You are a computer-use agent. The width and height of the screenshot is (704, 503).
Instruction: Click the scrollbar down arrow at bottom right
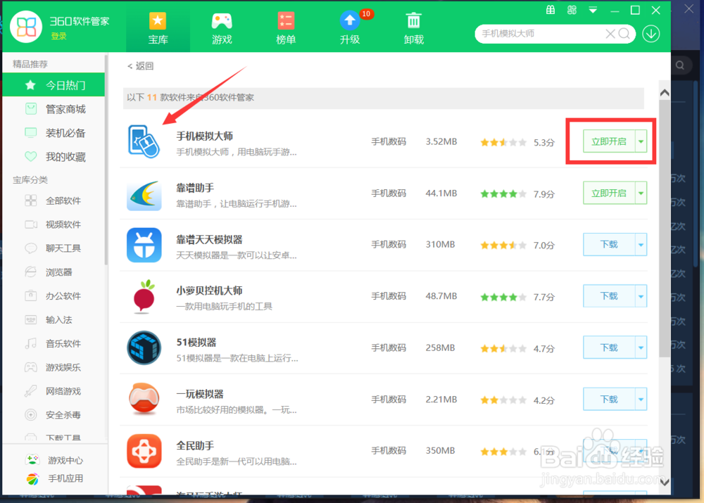pyautogui.click(x=663, y=483)
